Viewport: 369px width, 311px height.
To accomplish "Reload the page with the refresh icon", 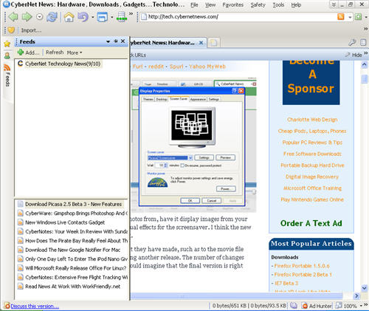I will [52, 17].
